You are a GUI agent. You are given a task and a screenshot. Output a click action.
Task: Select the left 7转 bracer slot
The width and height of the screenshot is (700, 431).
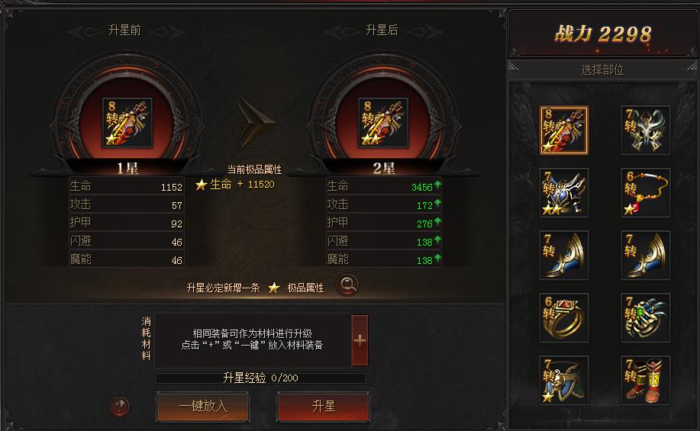564,256
